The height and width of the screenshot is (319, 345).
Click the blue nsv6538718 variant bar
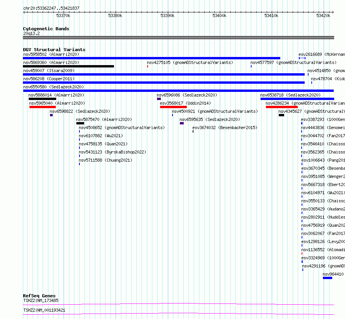click(297, 99)
